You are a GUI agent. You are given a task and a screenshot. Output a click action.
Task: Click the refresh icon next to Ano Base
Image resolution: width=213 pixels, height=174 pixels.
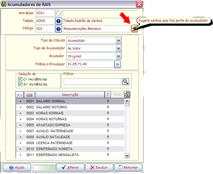pos(58,13)
